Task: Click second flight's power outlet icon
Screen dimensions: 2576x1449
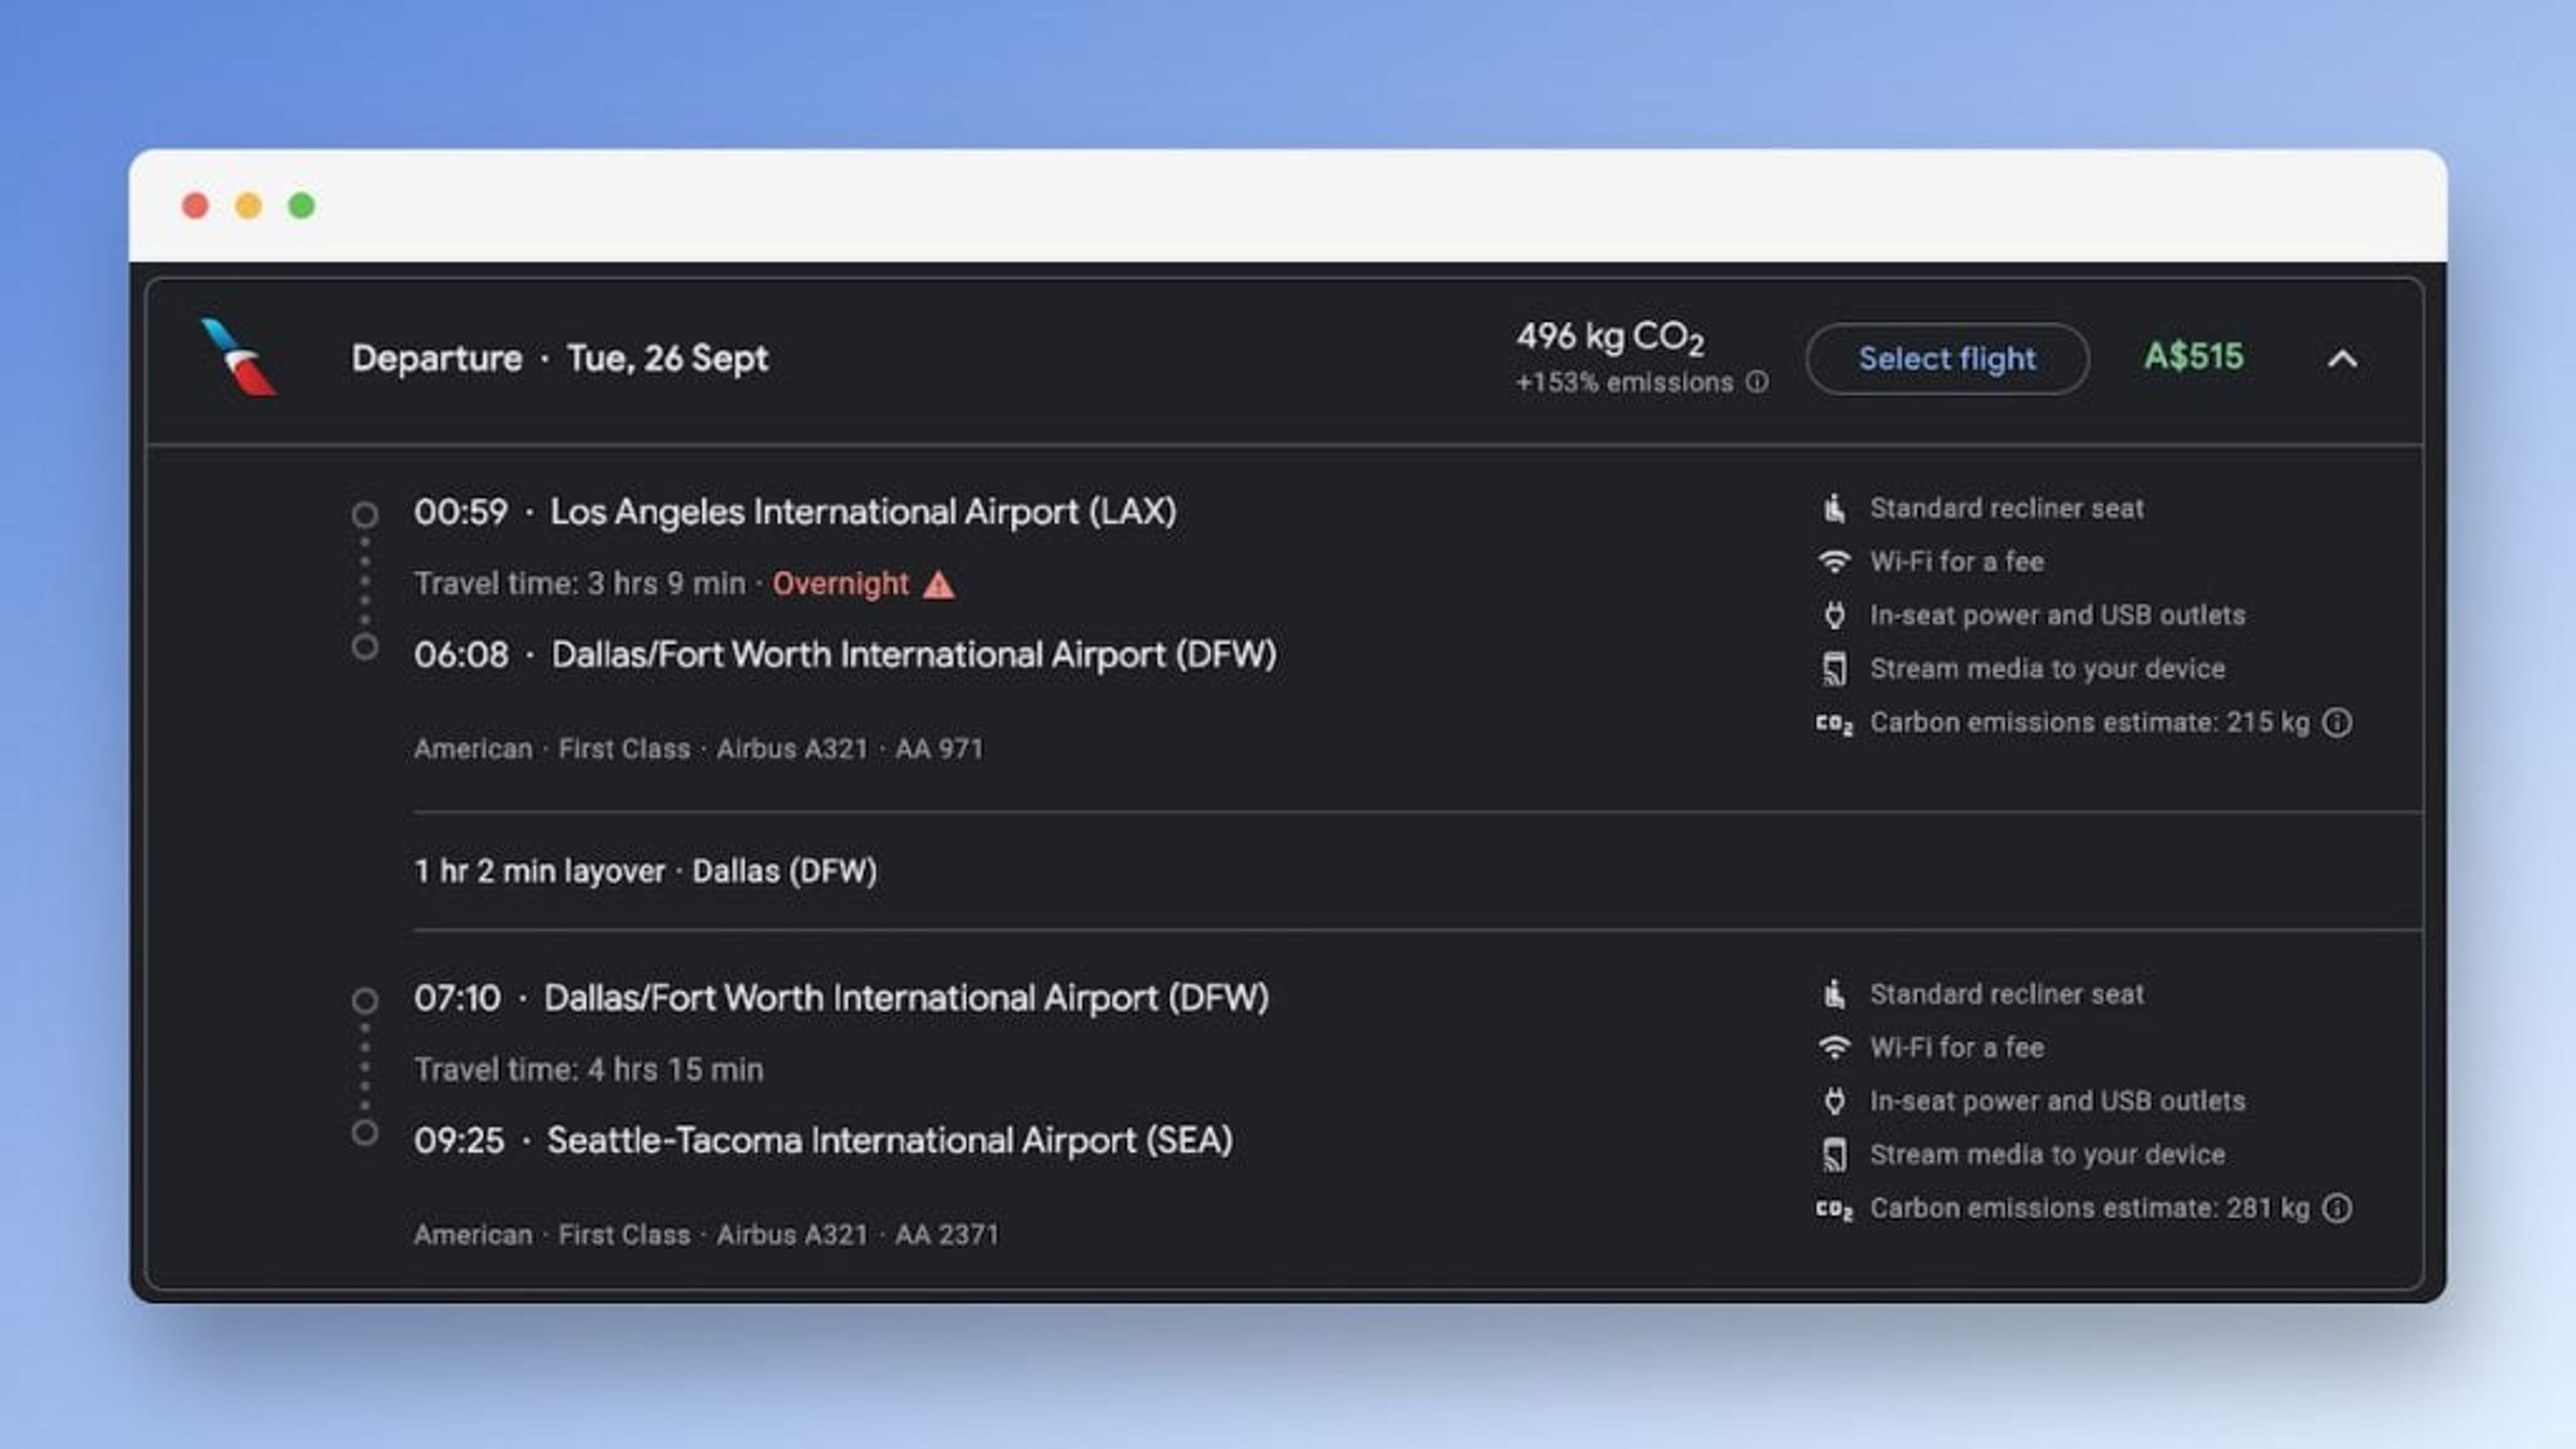Action: tap(1833, 1101)
